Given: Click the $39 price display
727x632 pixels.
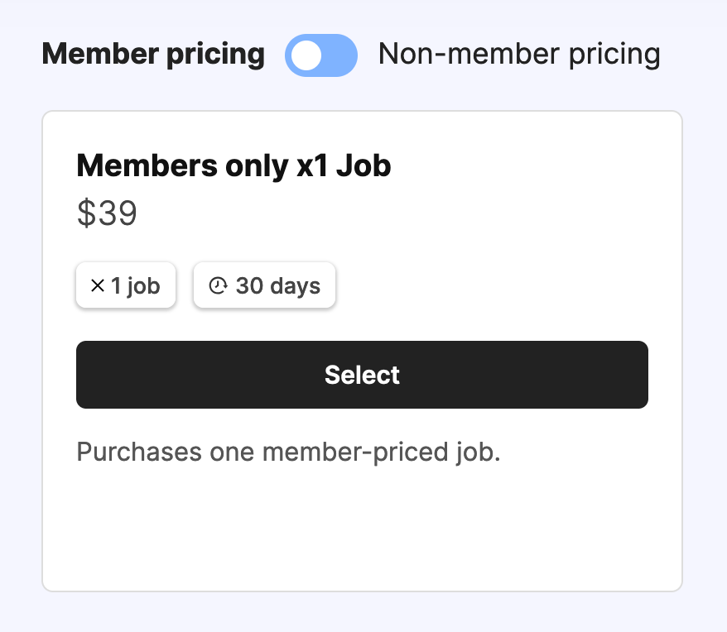Looking at the screenshot, I should pos(107,213).
